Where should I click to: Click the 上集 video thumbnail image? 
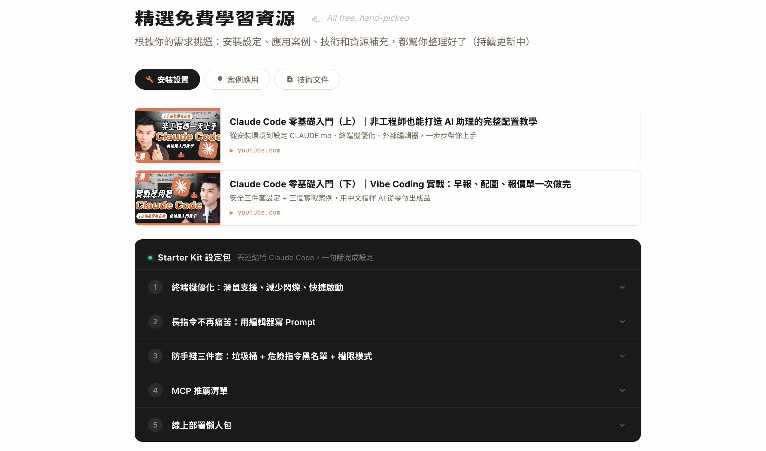[x=178, y=136]
